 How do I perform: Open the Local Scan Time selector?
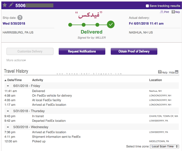pyautogui.click(x=164, y=146)
